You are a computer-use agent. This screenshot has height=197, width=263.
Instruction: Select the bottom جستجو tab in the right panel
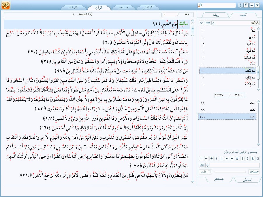point(219,179)
